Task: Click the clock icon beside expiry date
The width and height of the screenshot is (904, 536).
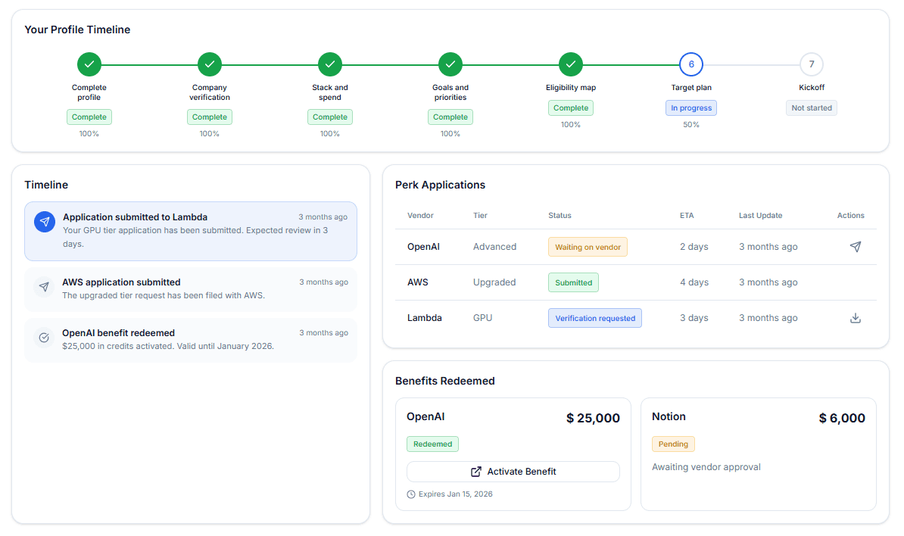Action: coord(411,494)
